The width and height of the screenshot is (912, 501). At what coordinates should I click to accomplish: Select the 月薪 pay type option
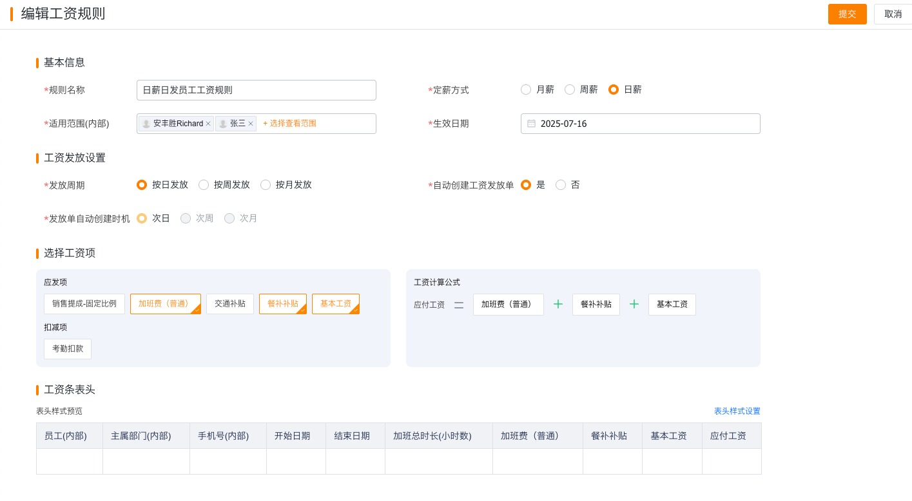coord(526,90)
